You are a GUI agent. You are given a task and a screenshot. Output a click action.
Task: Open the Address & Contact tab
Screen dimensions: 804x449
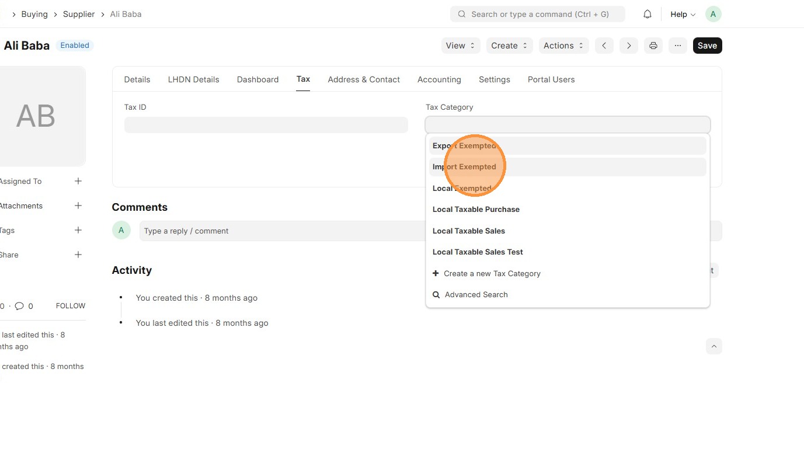[364, 79]
